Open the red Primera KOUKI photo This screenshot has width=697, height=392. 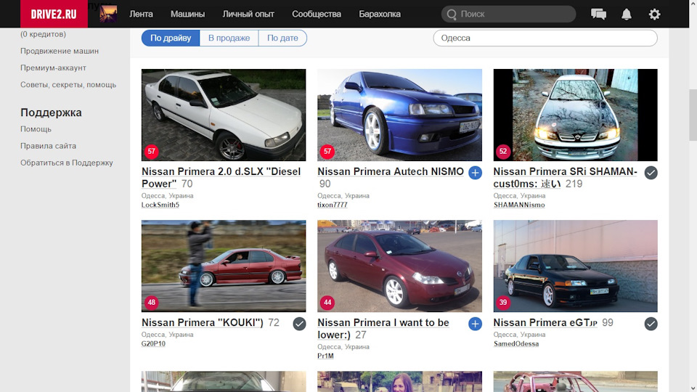224,266
